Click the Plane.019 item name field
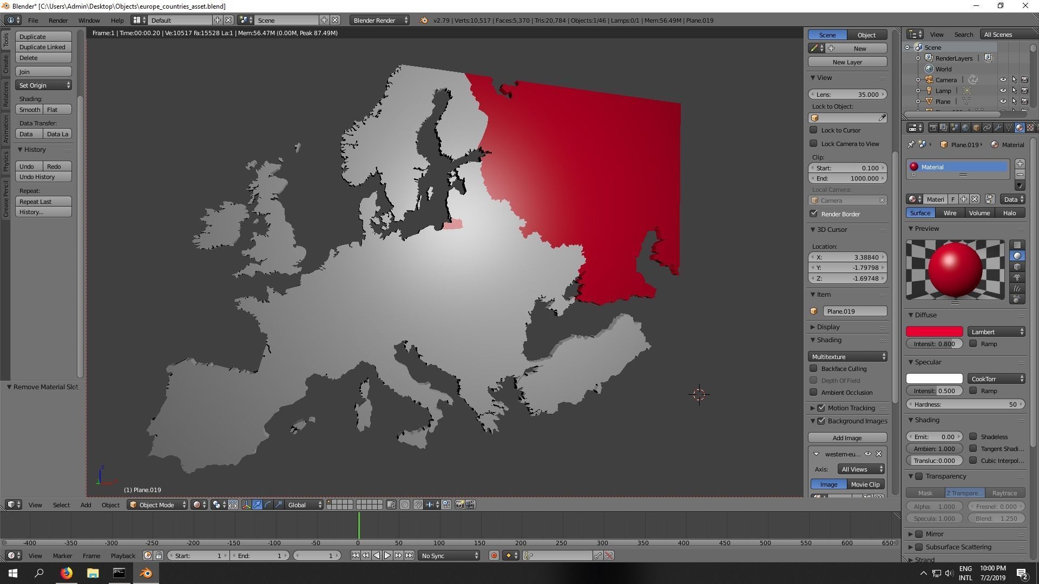This screenshot has height=584, width=1039. (855, 311)
